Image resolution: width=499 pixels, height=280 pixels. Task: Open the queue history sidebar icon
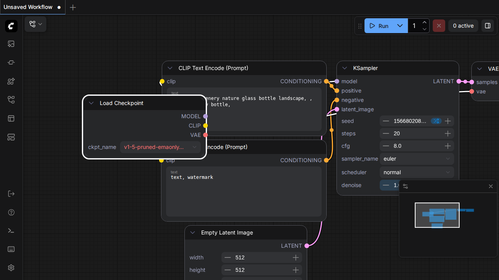pyautogui.click(x=11, y=44)
